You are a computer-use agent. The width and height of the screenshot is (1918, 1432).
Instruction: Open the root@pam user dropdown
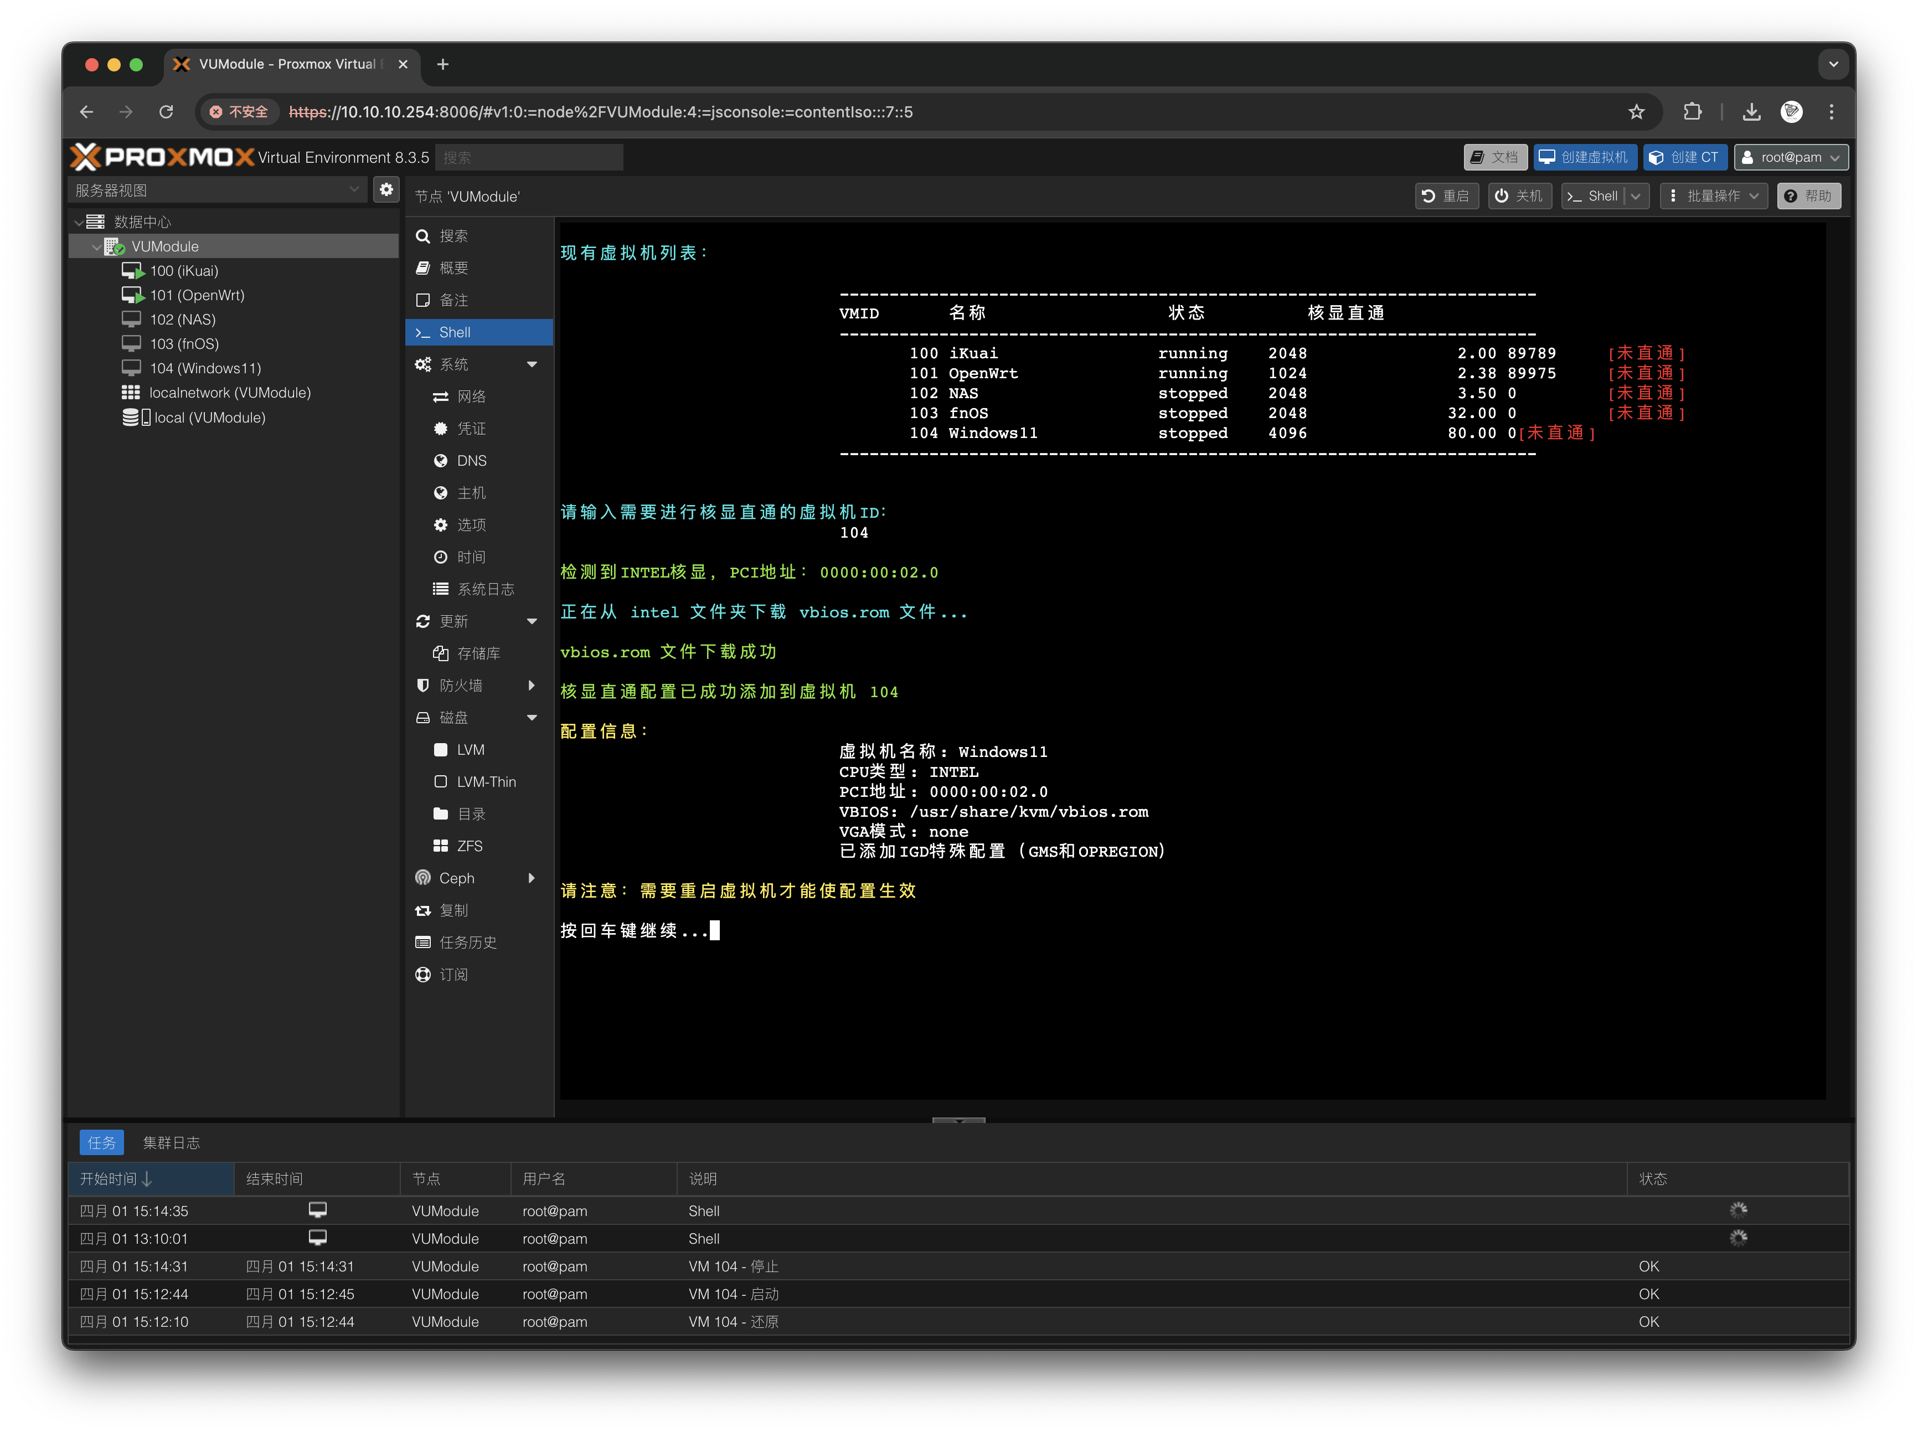(1791, 157)
